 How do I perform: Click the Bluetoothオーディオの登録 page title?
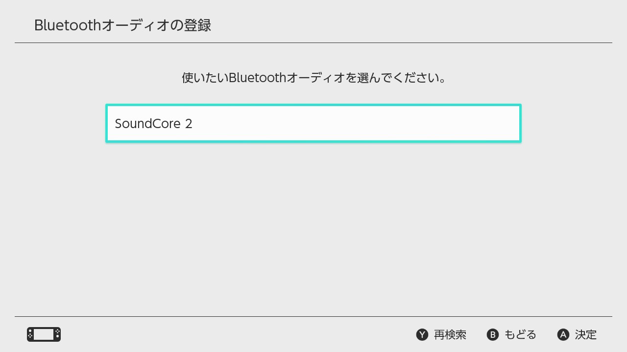pyautogui.click(x=122, y=25)
